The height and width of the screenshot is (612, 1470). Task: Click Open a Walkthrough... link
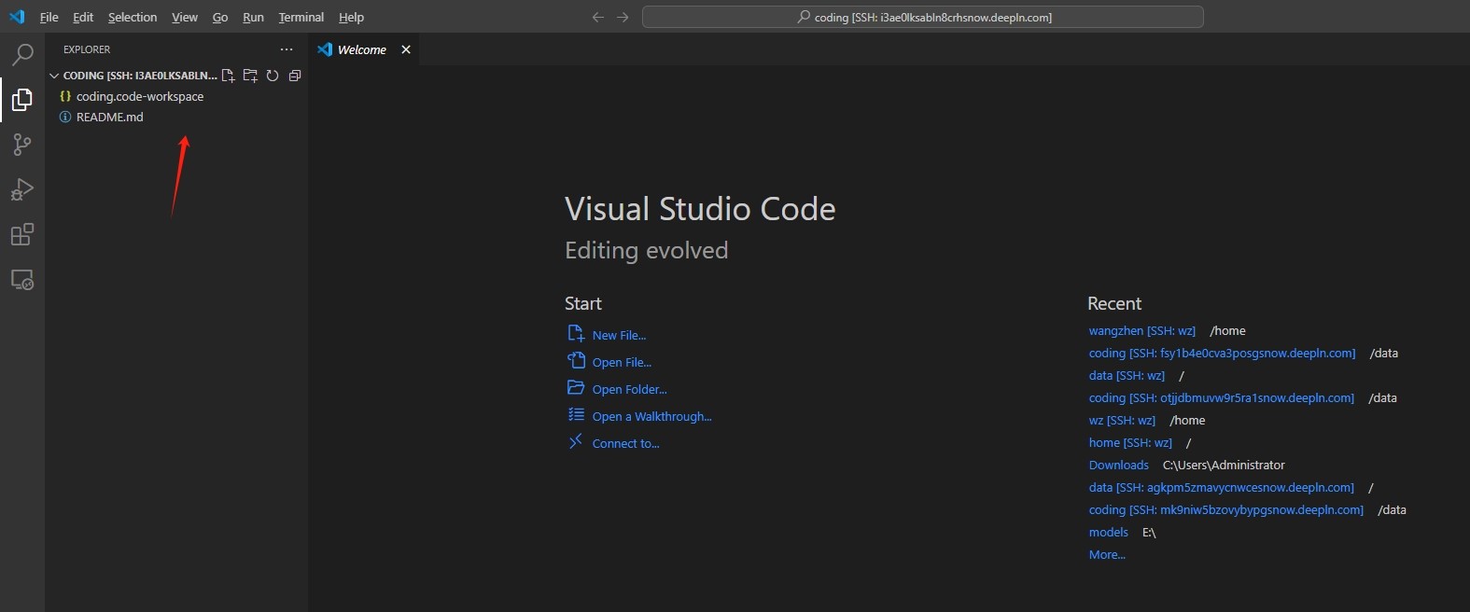pos(651,416)
